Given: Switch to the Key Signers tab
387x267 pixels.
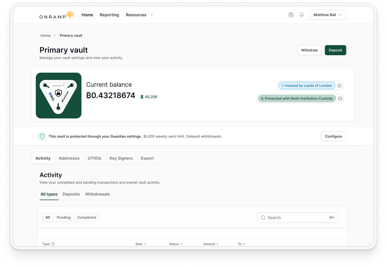Looking at the screenshot, I should click(x=121, y=158).
